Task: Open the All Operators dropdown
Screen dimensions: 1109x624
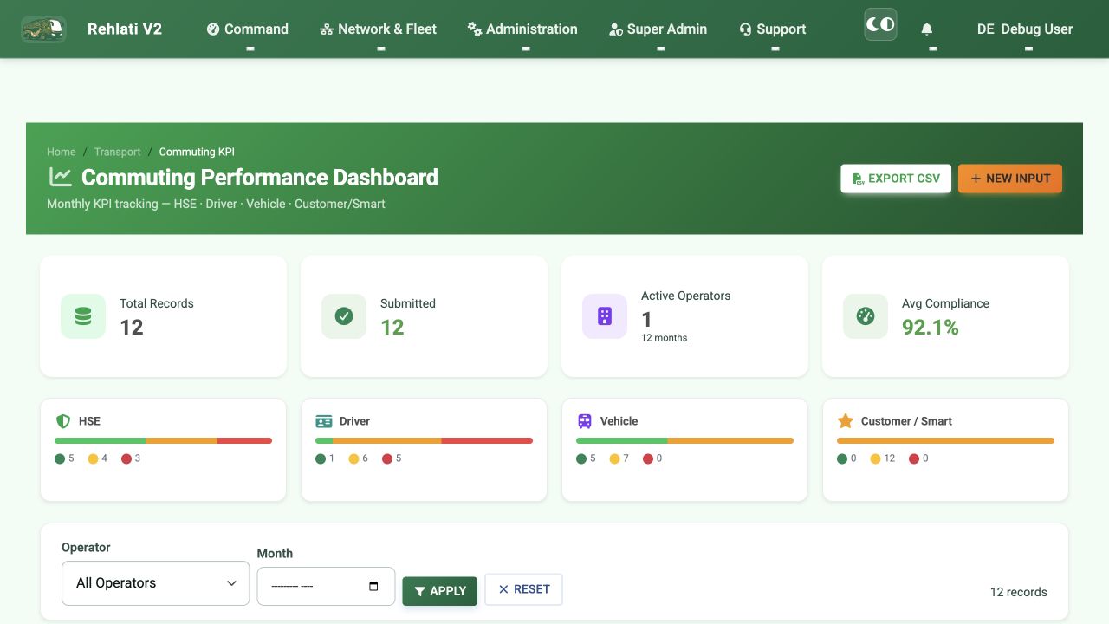Action: [x=156, y=583]
